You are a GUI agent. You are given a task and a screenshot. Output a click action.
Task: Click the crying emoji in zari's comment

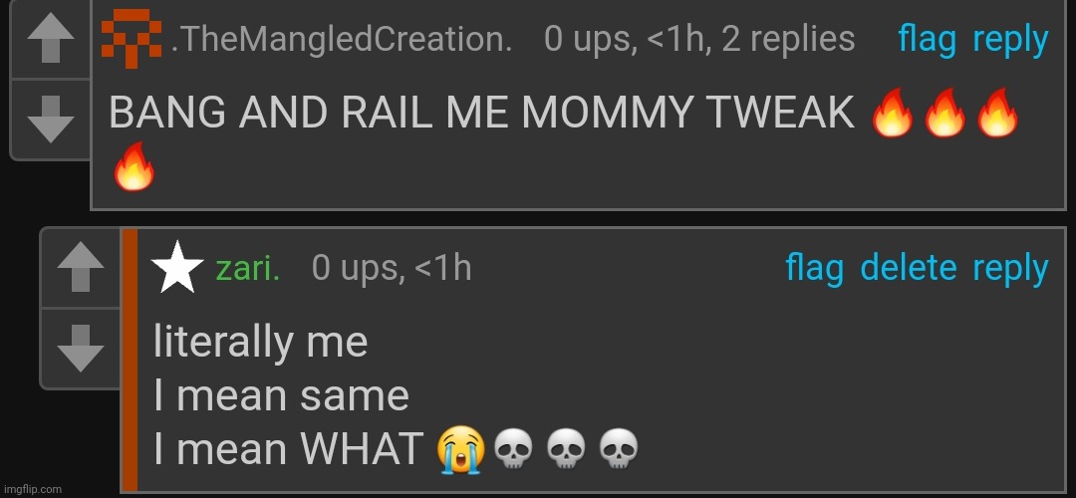(x=460, y=451)
